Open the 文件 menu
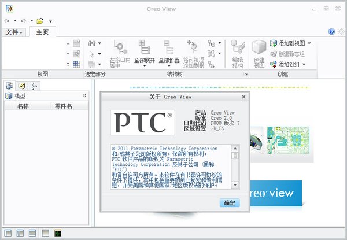The width and height of the screenshot is (347, 240). pos(14,32)
